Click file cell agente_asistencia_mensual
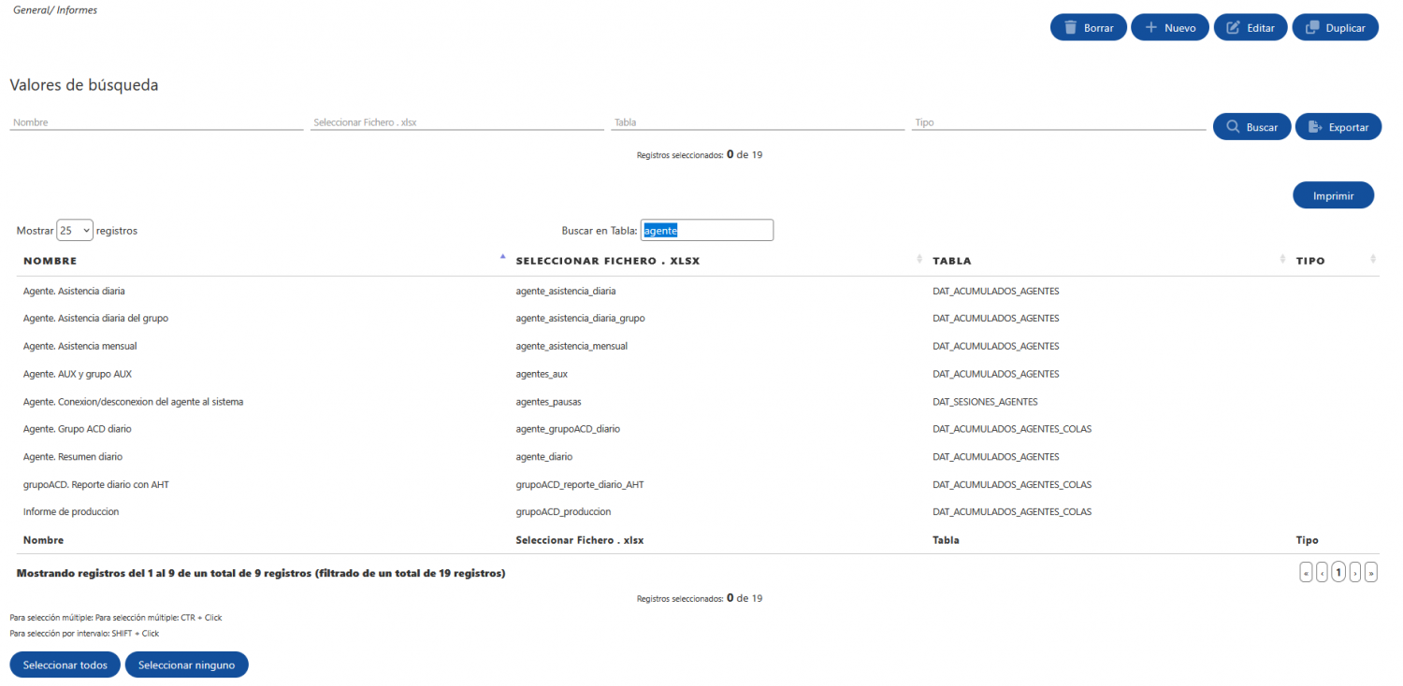The width and height of the screenshot is (1403, 686). [x=571, y=346]
